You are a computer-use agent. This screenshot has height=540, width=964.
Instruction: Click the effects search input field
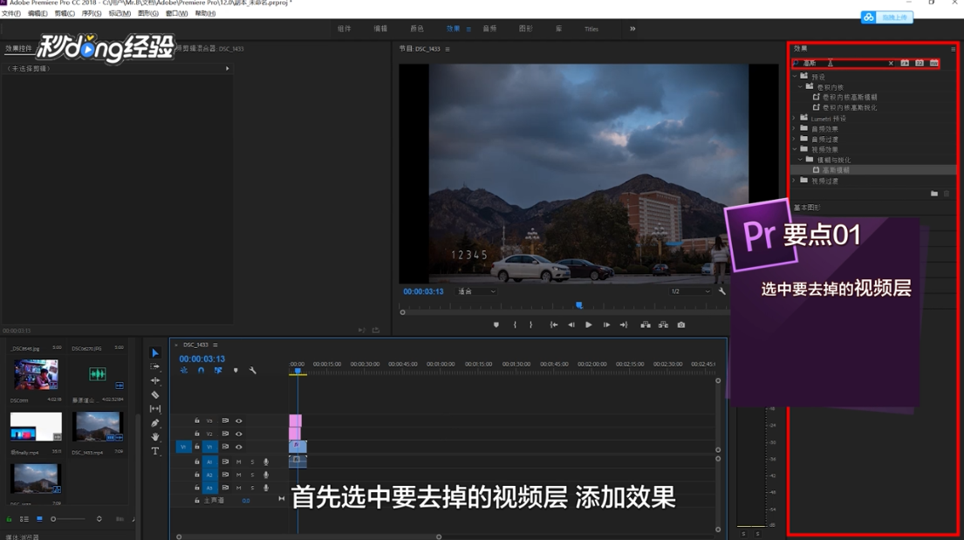tap(842, 64)
